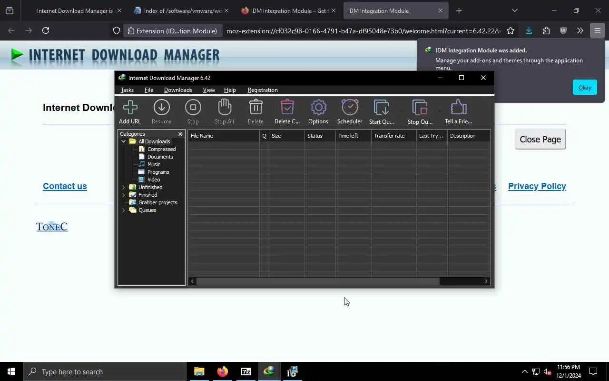Click the Resume download icon
This screenshot has height=381, width=609.
pos(162,107)
